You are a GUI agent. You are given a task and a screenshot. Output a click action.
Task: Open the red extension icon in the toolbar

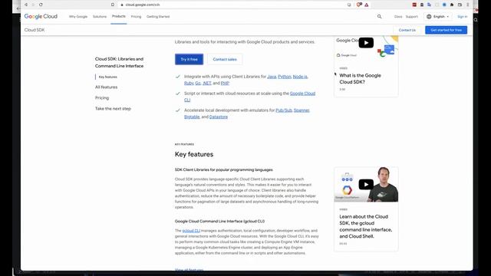pyautogui.click(x=414, y=5)
